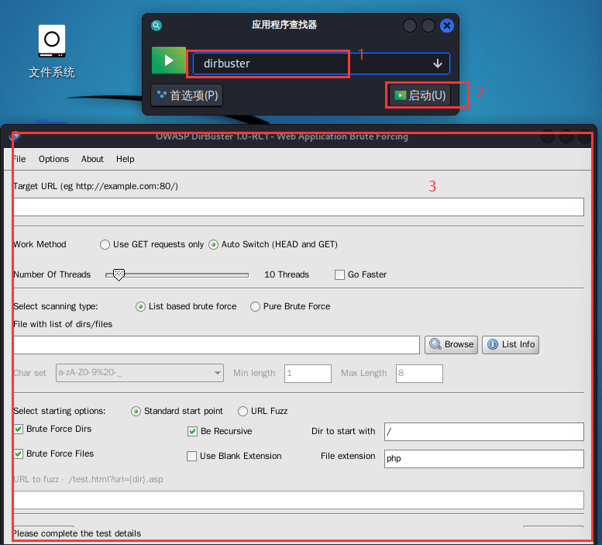602x545 pixels.
Task: Click the Min length field
Action: (308, 374)
